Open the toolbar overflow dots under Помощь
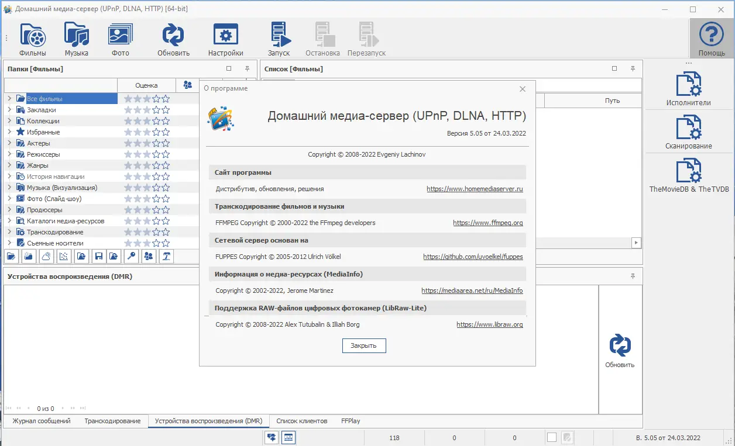Viewport: 735px width, 446px height. click(689, 63)
